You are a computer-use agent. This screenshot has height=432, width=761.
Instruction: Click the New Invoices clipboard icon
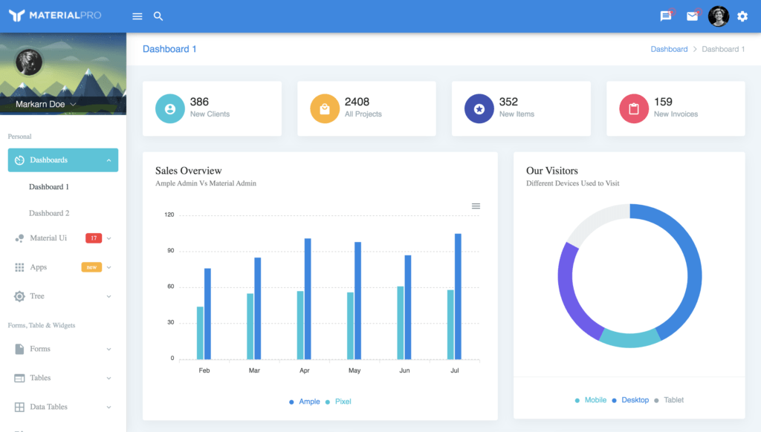click(634, 109)
